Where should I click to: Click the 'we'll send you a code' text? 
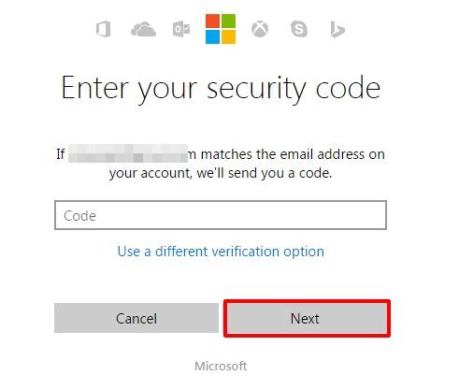(x=265, y=173)
